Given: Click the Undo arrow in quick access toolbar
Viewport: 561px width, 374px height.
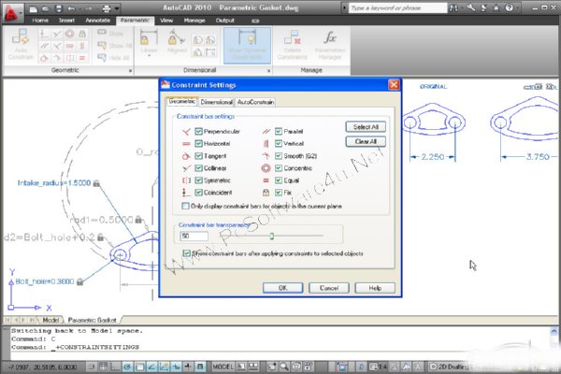Looking at the screenshot, I should pyautogui.click(x=71, y=8).
